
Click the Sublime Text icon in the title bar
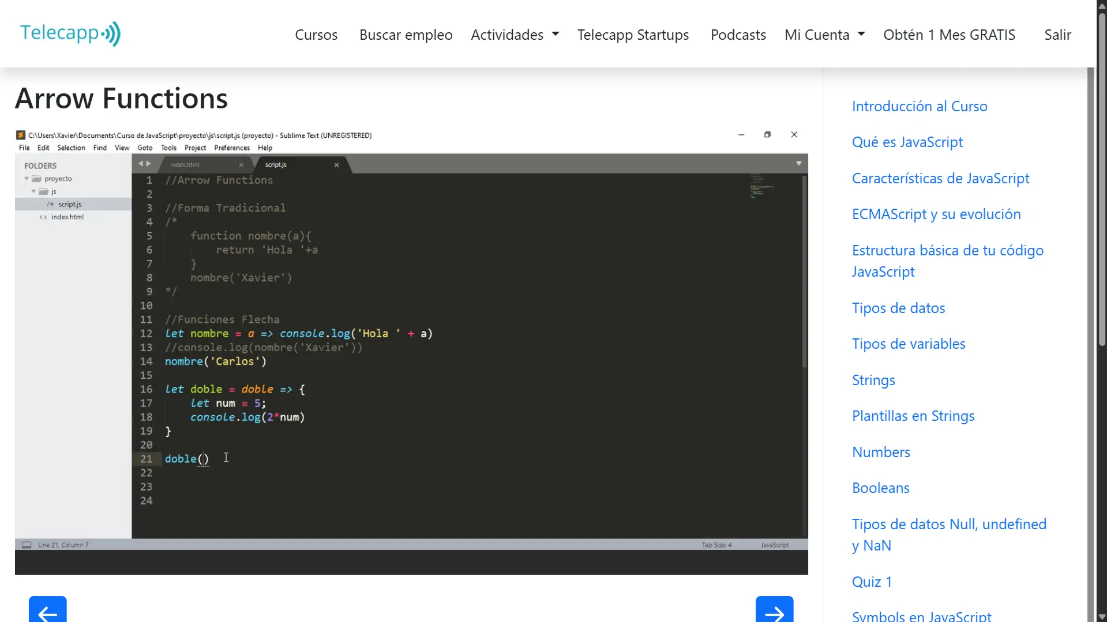pos(20,135)
